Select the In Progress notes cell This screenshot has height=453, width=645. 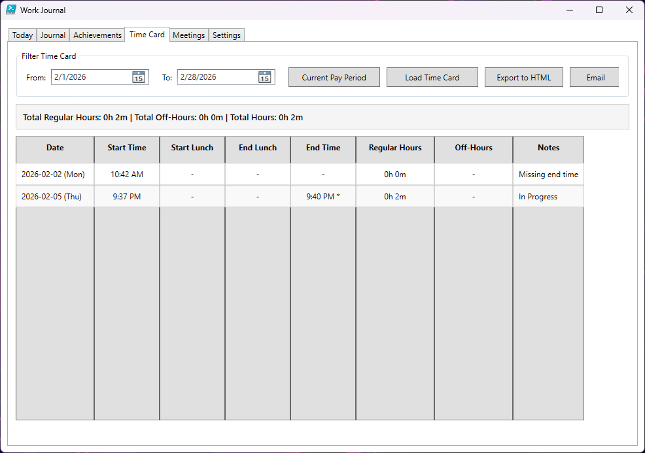tap(548, 197)
